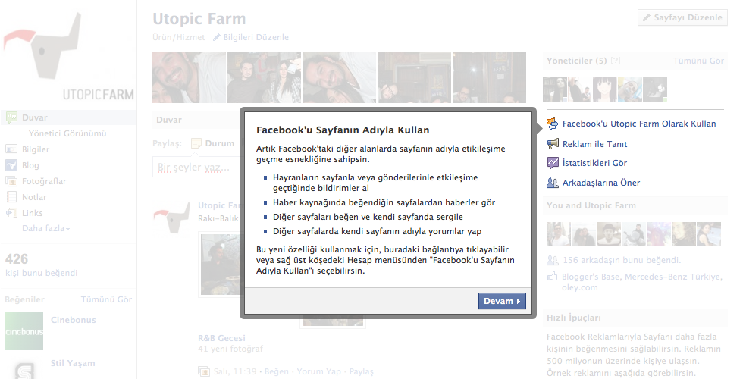
Task: Open Mercedes-Benz Türkiye link
Action: [x=673, y=277]
